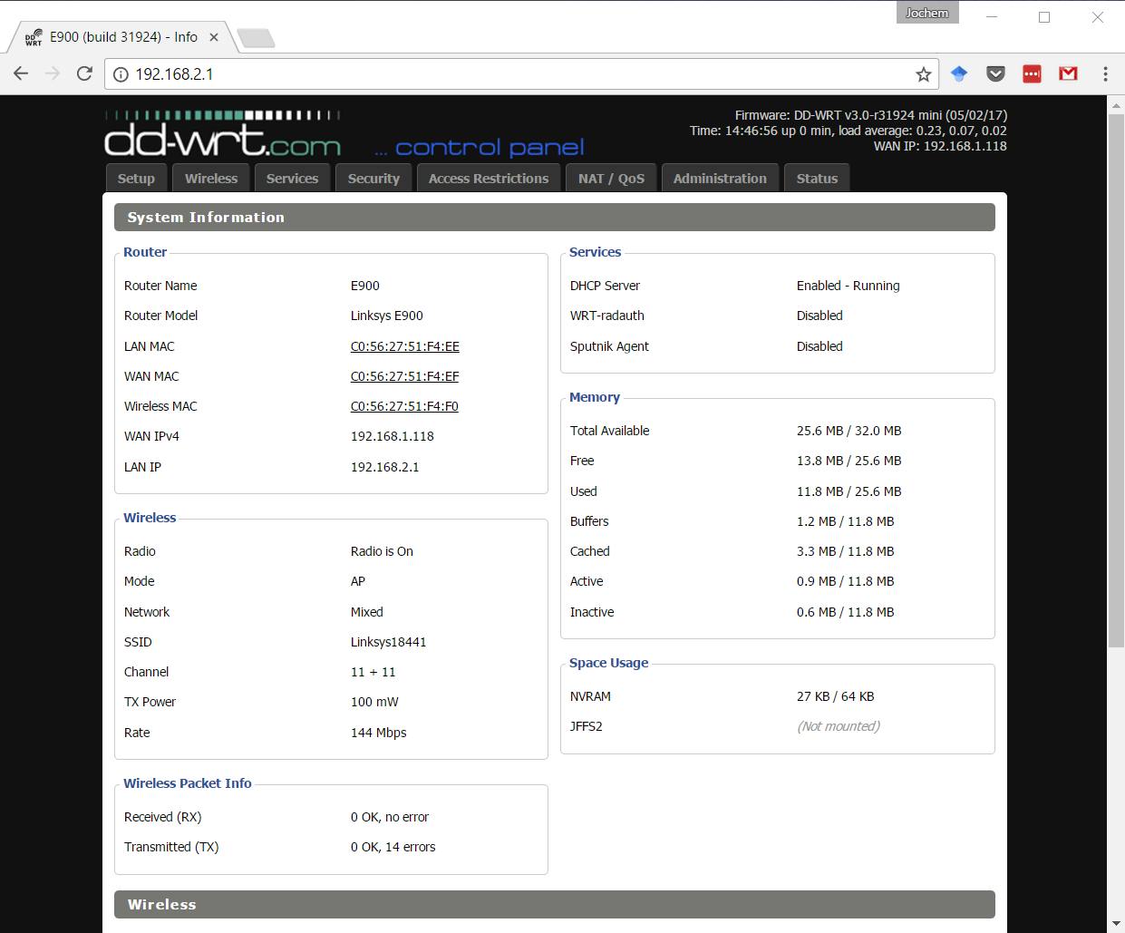The height and width of the screenshot is (933, 1125).
Task: Open the Security tab
Action: [x=373, y=178]
